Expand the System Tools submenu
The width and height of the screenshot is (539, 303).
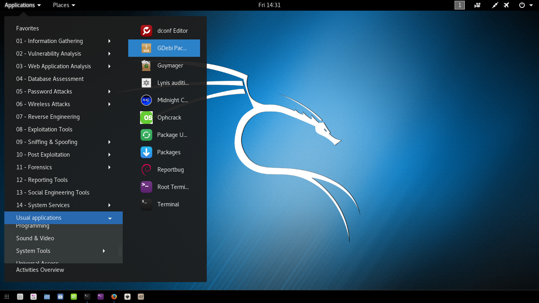click(33, 251)
